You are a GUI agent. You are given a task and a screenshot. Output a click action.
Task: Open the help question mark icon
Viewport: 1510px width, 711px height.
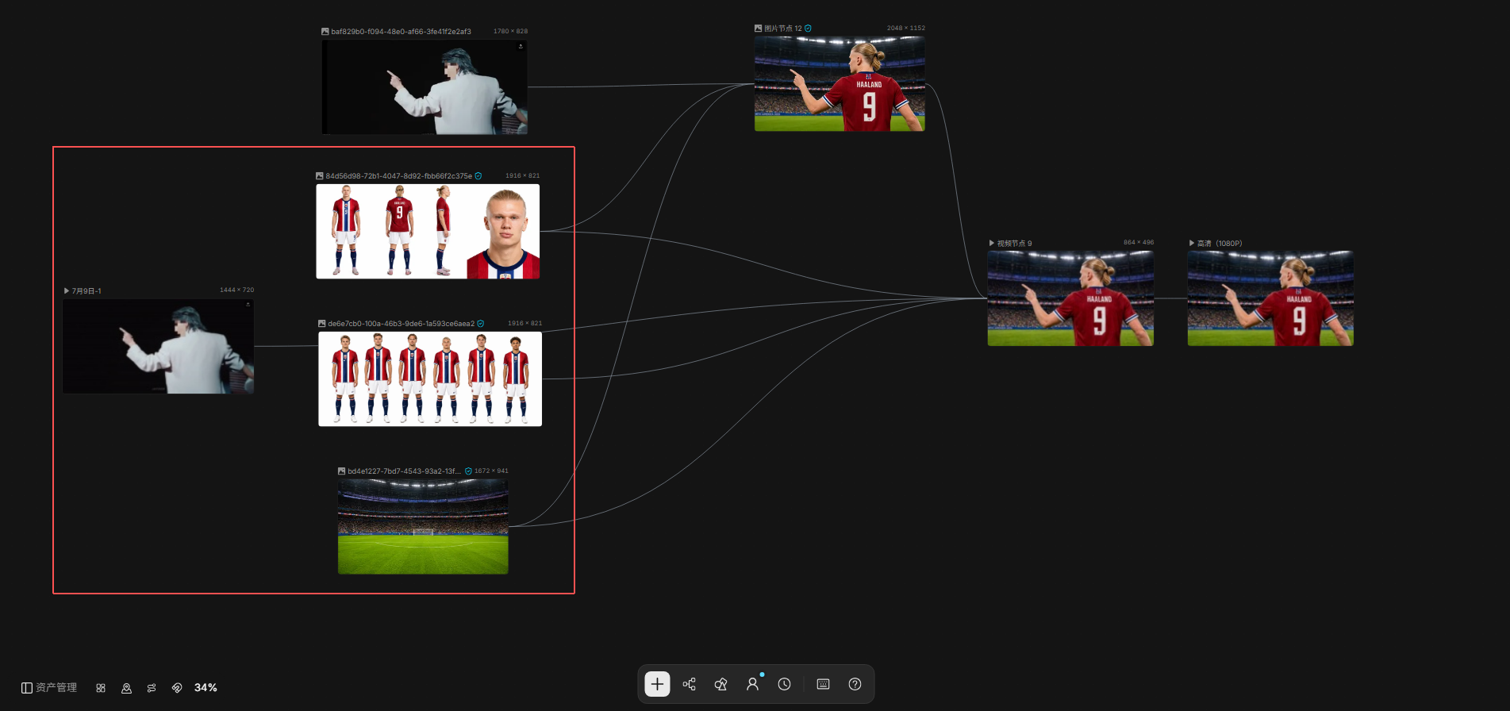click(855, 684)
